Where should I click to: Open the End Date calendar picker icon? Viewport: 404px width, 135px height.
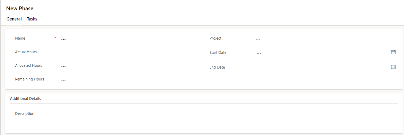point(393,67)
